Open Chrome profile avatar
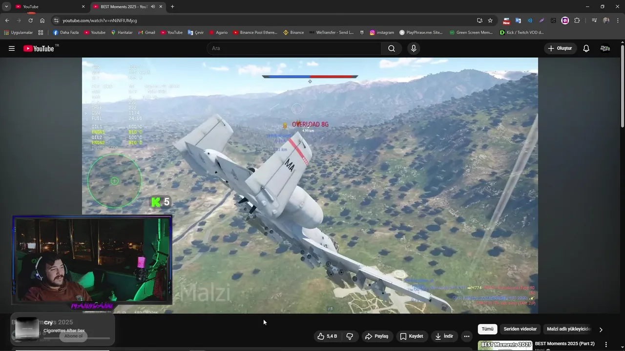The image size is (625, 351). [x=606, y=20]
